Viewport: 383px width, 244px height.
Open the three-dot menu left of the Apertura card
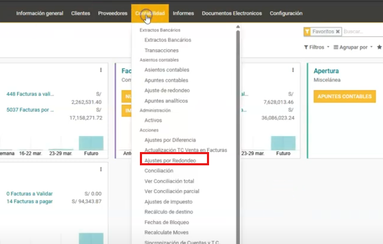(293, 70)
